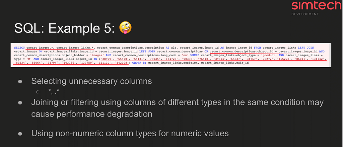Image resolution: width=343 pixels, height=147 pixels.
Task: Click the Selecting unnecessary columns bullet text
Action: 91,81
